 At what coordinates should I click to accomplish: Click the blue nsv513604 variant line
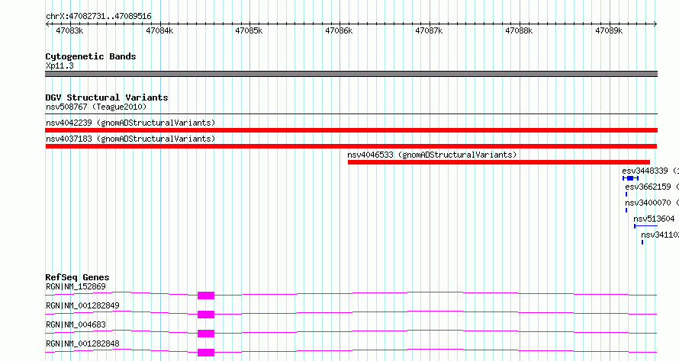click(x=645, y=226)
